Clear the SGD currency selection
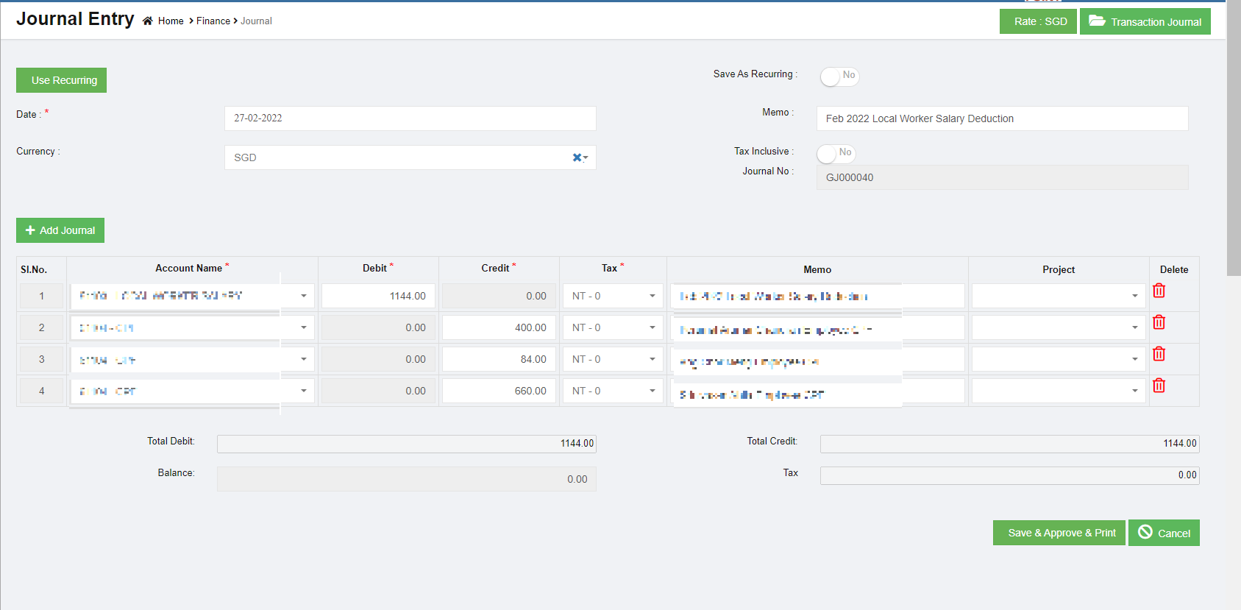1241x610 pixels. pos(577,157)
